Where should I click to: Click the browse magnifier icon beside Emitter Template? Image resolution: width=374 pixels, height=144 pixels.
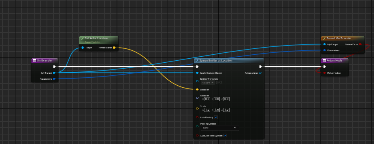[221, 83]
